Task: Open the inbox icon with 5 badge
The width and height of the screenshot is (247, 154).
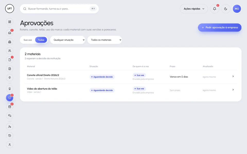Action: (10, 33)
